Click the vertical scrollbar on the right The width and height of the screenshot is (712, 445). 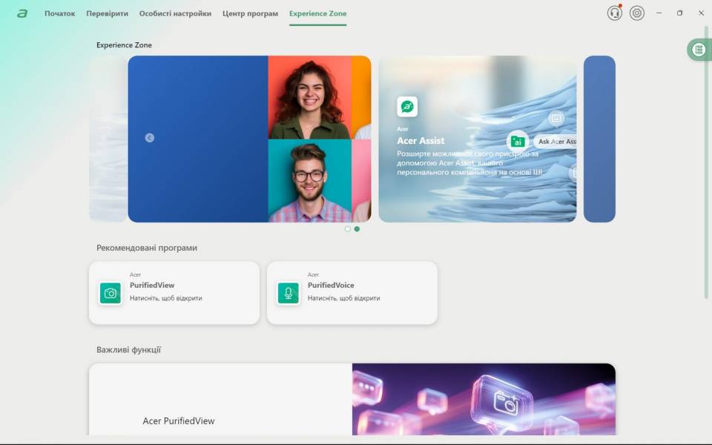click(706, 162)
